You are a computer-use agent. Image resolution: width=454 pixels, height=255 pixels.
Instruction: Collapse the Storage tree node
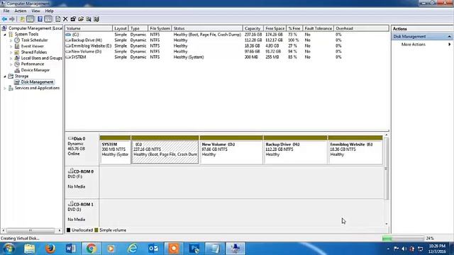click(5, 76)
